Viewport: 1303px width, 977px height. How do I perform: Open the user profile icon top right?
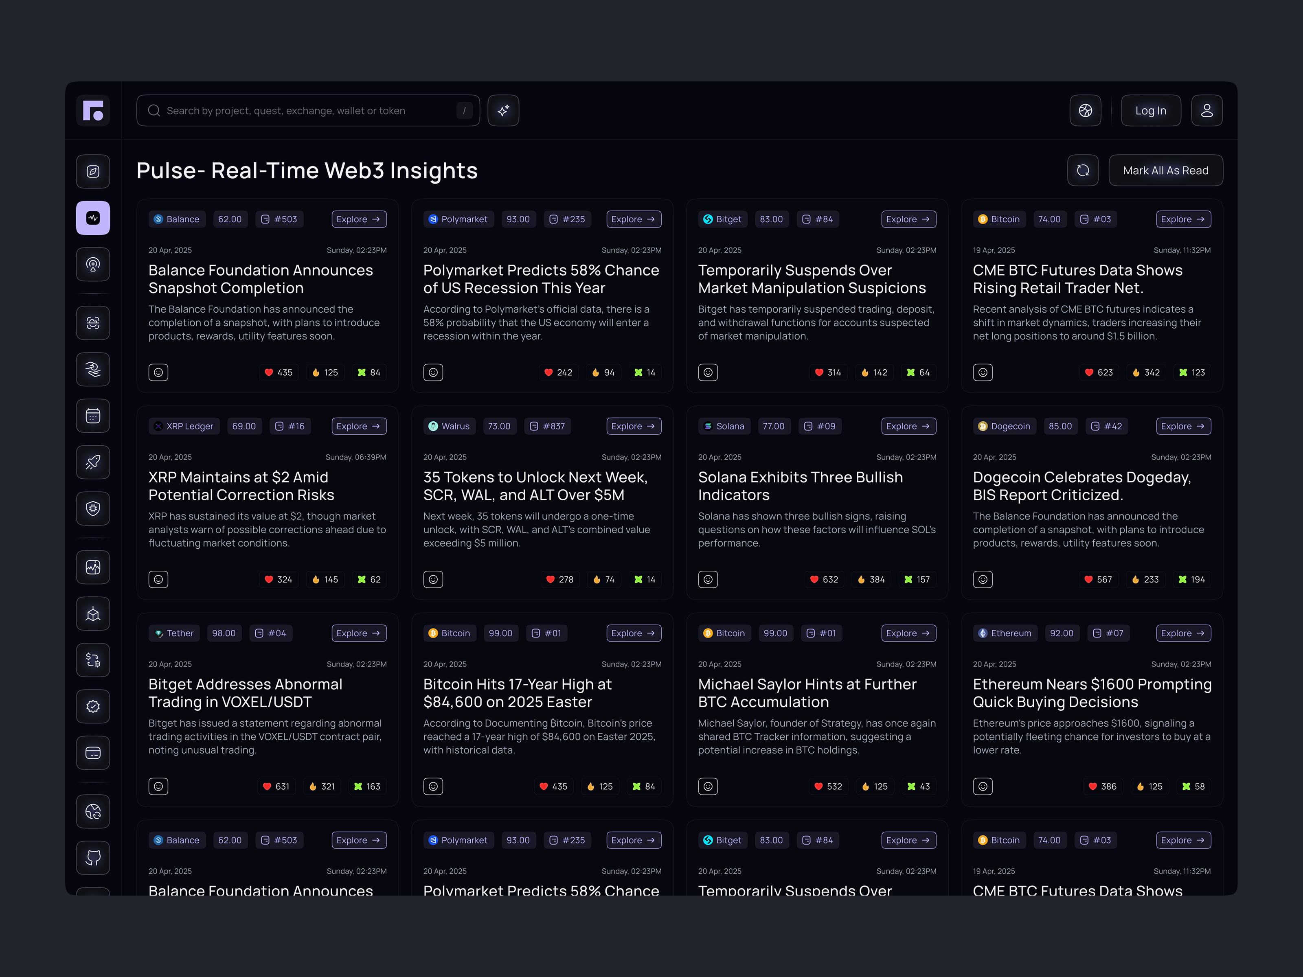point(1206,111)
